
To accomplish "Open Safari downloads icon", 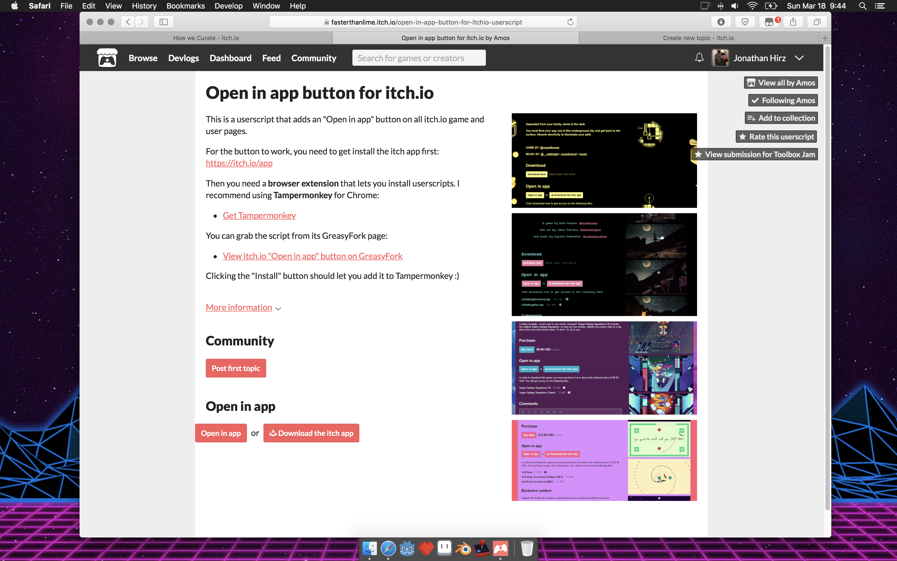I will (721, 22).
